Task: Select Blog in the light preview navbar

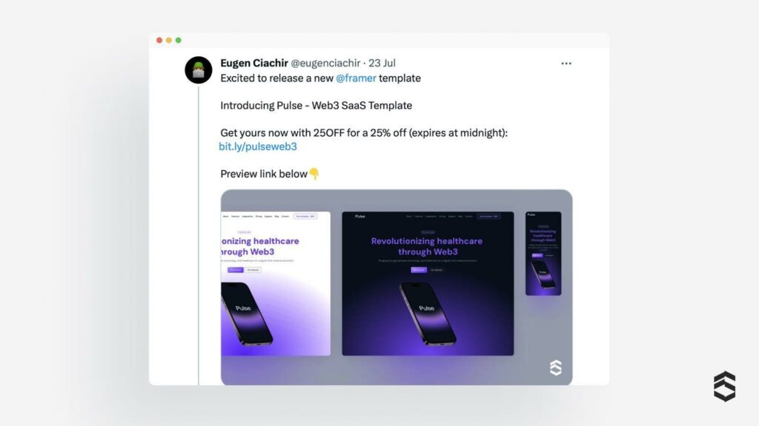Action: (x=277, y=217)
